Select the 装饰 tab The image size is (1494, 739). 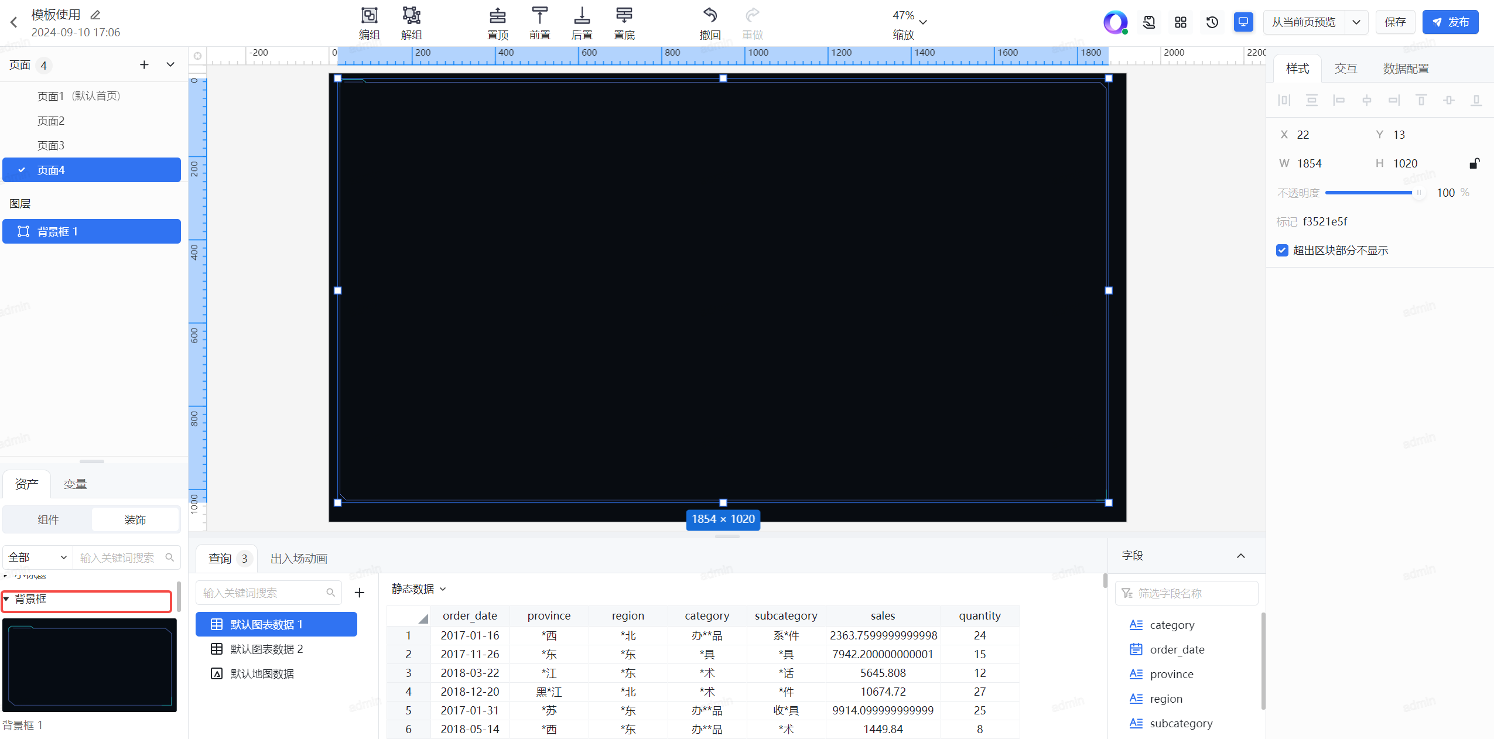(135, 519)
